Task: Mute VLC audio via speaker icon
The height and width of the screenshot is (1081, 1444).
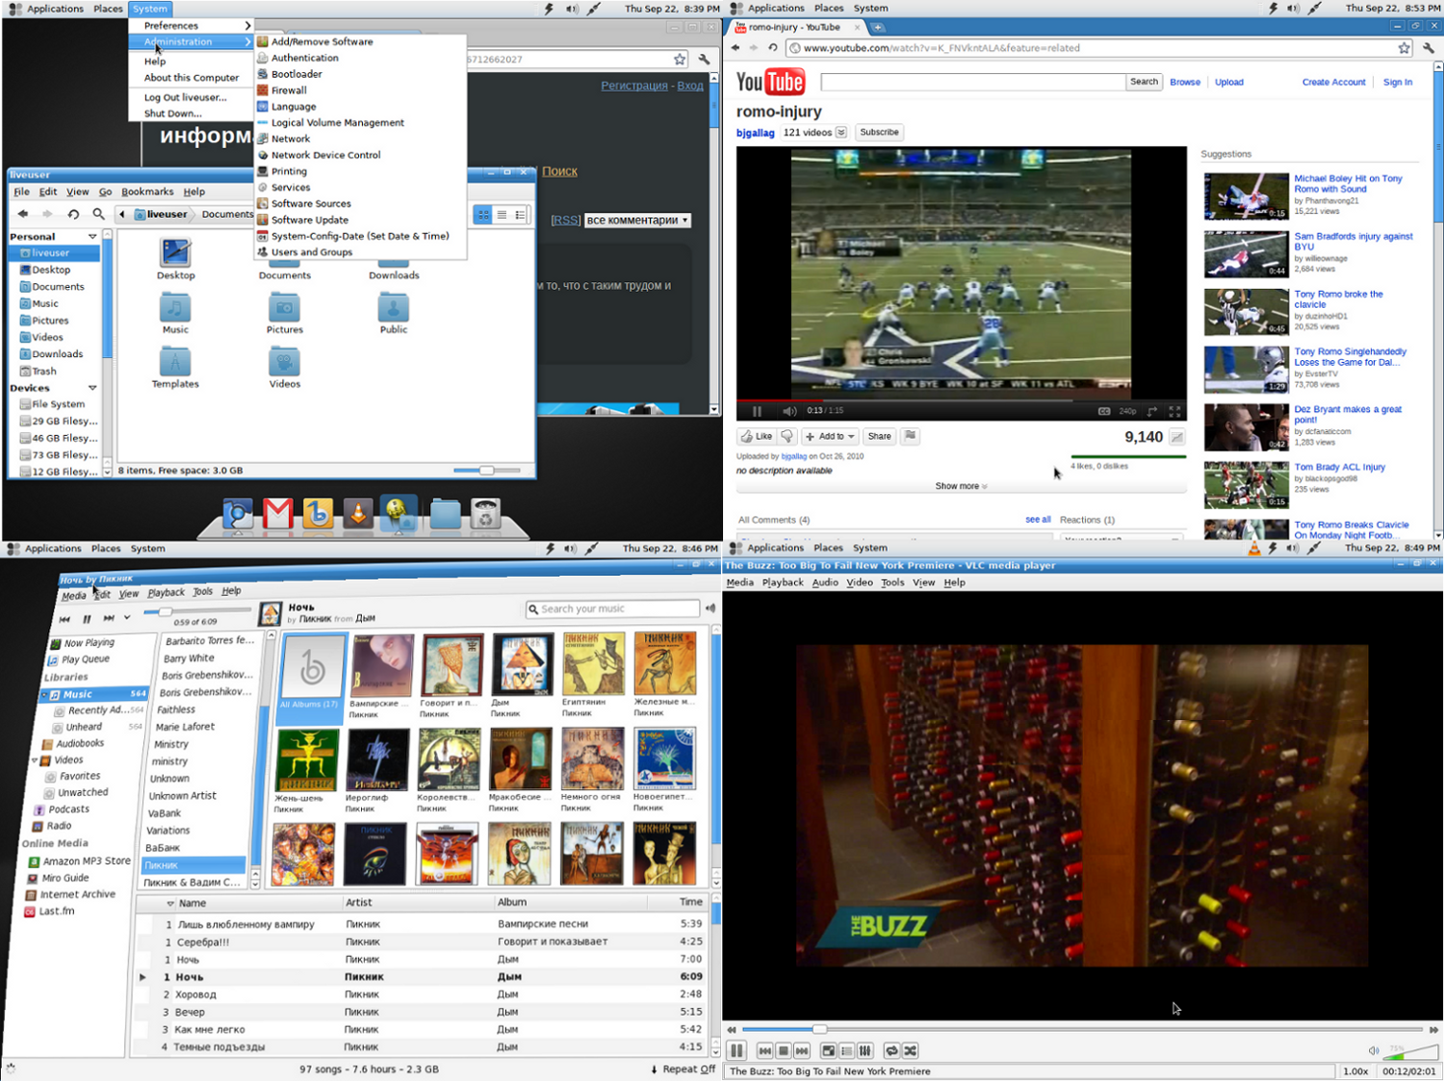Action: click(x=1374, y=1051)
